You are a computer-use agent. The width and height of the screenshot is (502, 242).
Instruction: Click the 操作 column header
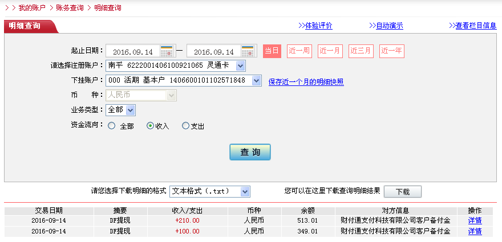pos(475,211)
